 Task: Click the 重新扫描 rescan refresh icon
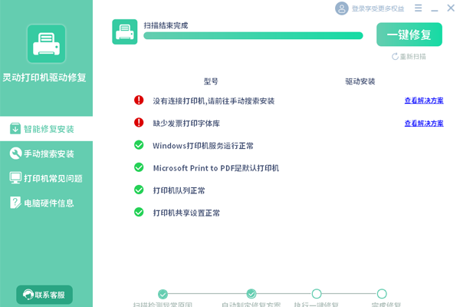click(396, 57)
